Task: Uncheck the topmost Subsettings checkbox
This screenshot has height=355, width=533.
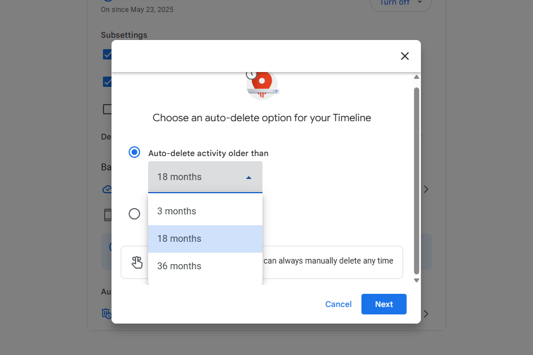Action: 107,54
